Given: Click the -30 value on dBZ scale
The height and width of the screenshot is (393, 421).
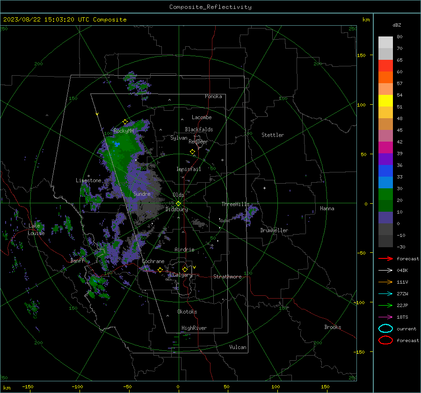Looking at the screenshot, I should click(401, 247).
